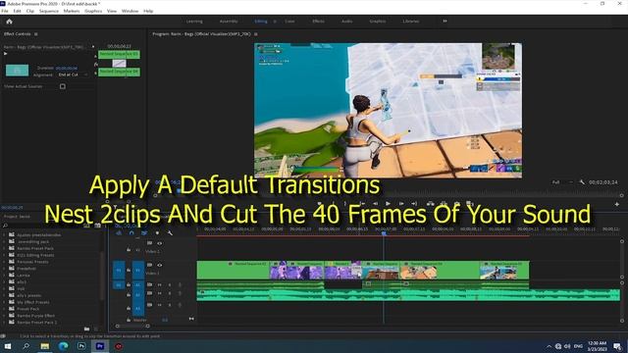Open the File menu

tap(5, 11)
